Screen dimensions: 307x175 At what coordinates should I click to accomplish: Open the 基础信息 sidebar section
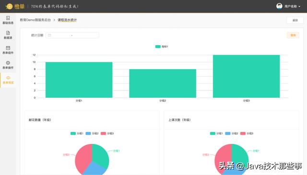(8, 20)
